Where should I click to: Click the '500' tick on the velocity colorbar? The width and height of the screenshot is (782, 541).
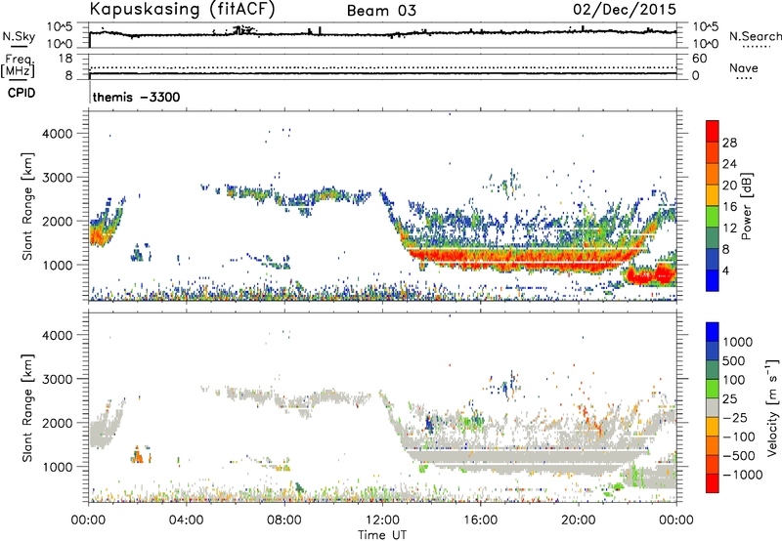(733, 360)
